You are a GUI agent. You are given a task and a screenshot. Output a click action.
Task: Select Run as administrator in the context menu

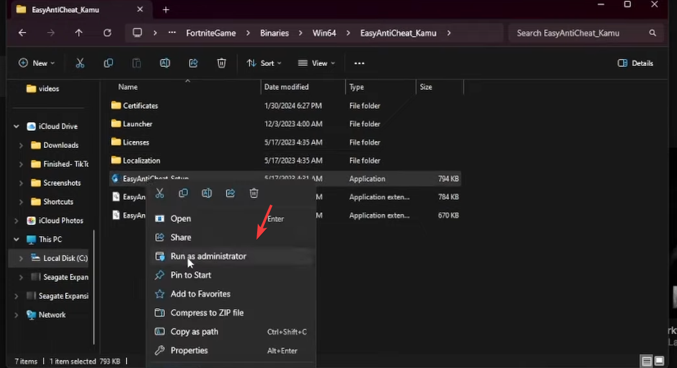[208, 256]
